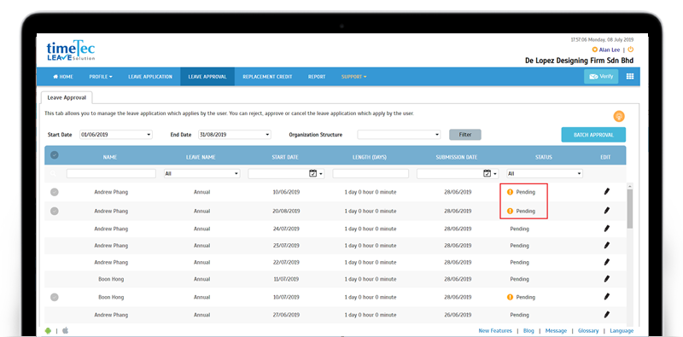Click the power logout icon

tap(630, 49)
